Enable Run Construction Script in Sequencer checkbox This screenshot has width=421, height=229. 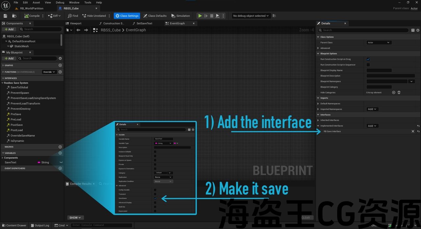pos(368,65)
